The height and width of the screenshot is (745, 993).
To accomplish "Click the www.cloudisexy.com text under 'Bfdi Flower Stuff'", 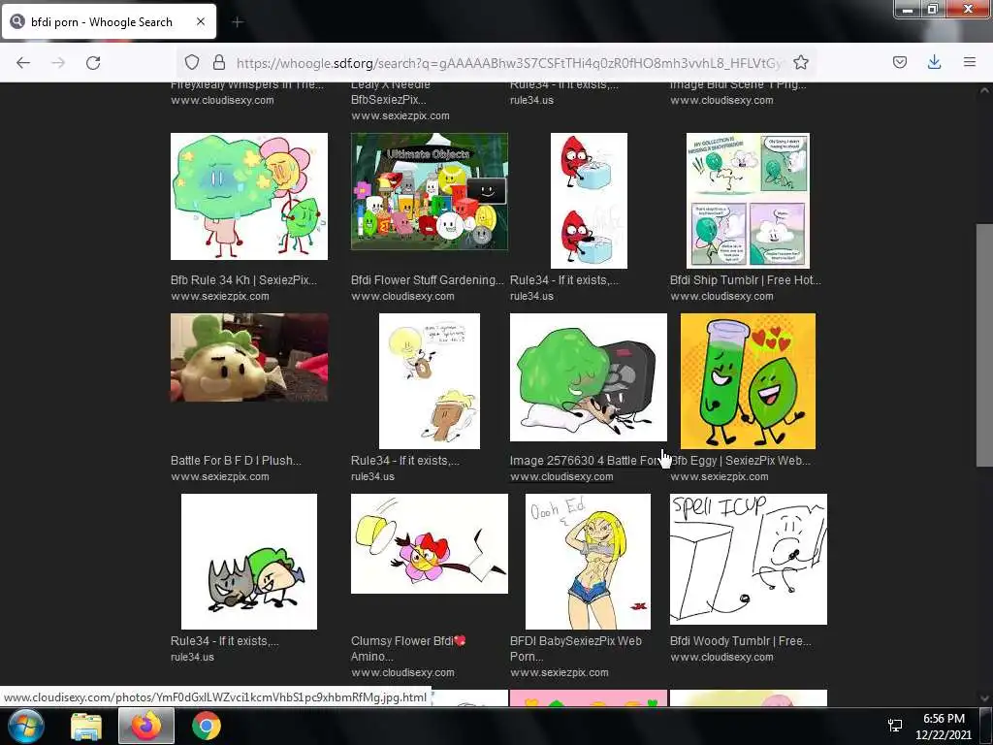I will pyautogui.click(x=402, y=296).
